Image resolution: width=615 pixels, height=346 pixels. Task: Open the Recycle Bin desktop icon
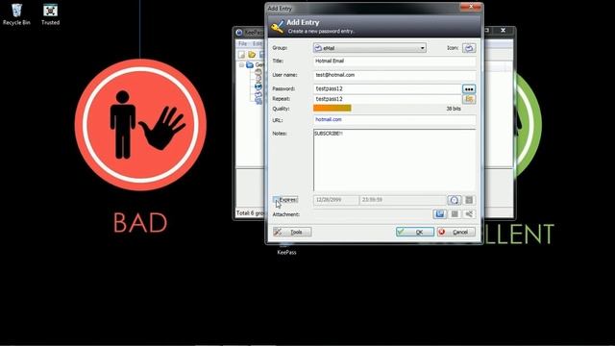pos(16,14)
